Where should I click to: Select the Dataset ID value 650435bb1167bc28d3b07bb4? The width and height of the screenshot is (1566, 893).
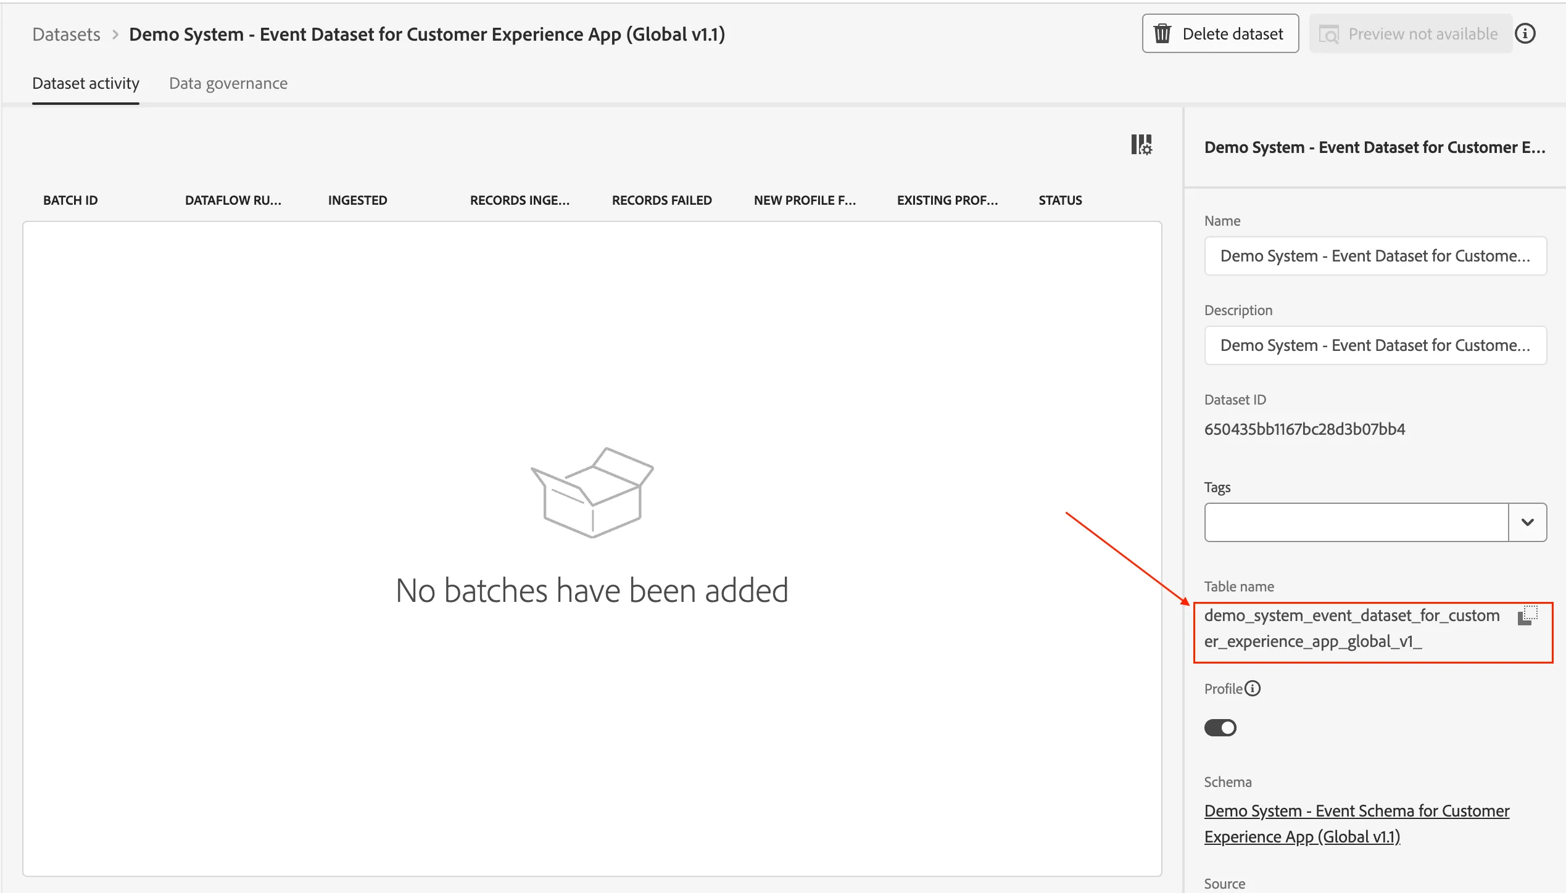tap(1304, 429)
